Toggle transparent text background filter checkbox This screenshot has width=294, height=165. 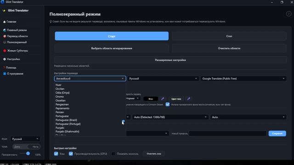point(167,104)
